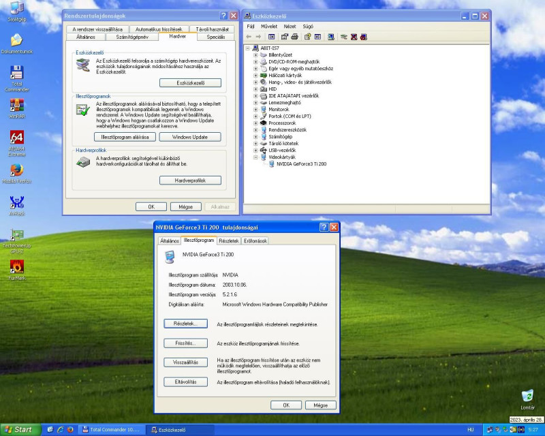Select the Lomtár recycle bin icon
Viewport: 545px width, 436px height.
tap(527, 399)
